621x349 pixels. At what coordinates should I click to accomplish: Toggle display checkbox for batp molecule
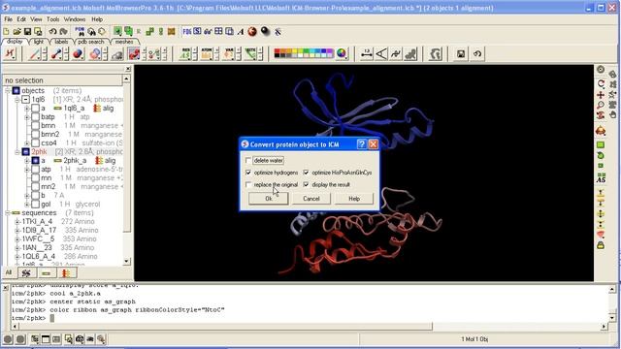pos(35,116)
